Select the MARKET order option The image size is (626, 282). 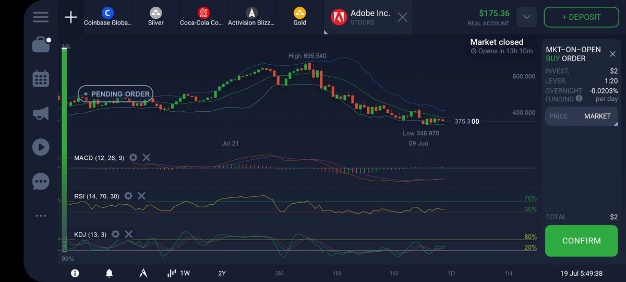(x=597, y=116)
